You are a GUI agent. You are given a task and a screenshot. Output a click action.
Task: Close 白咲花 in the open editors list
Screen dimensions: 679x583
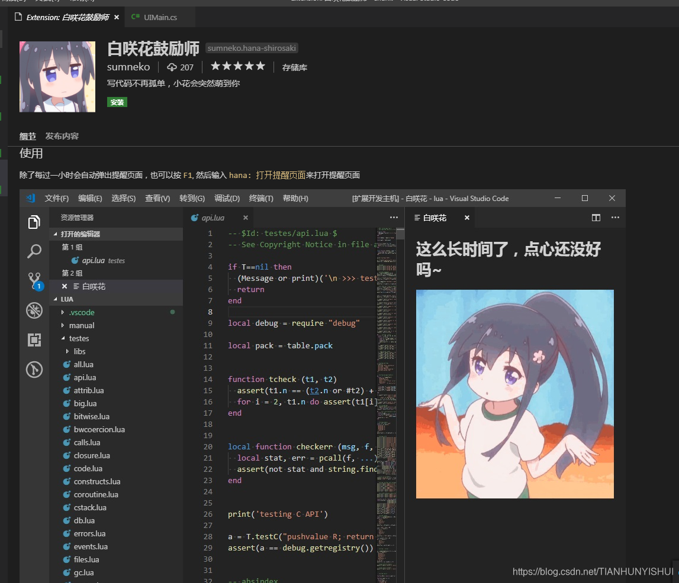[x=65, y=286]
